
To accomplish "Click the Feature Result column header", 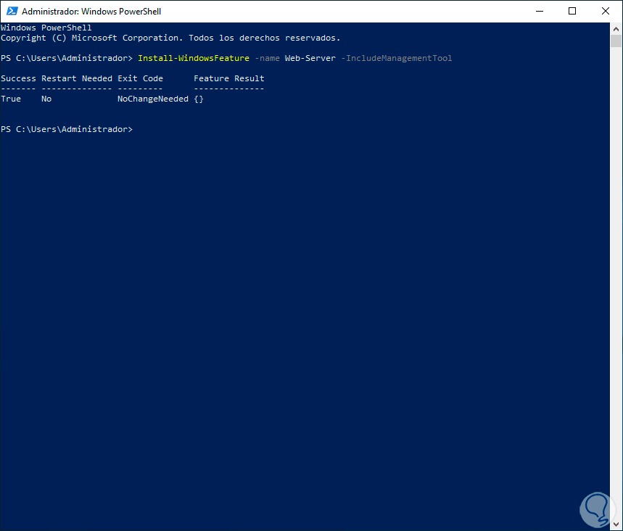I will coord(229,78).
